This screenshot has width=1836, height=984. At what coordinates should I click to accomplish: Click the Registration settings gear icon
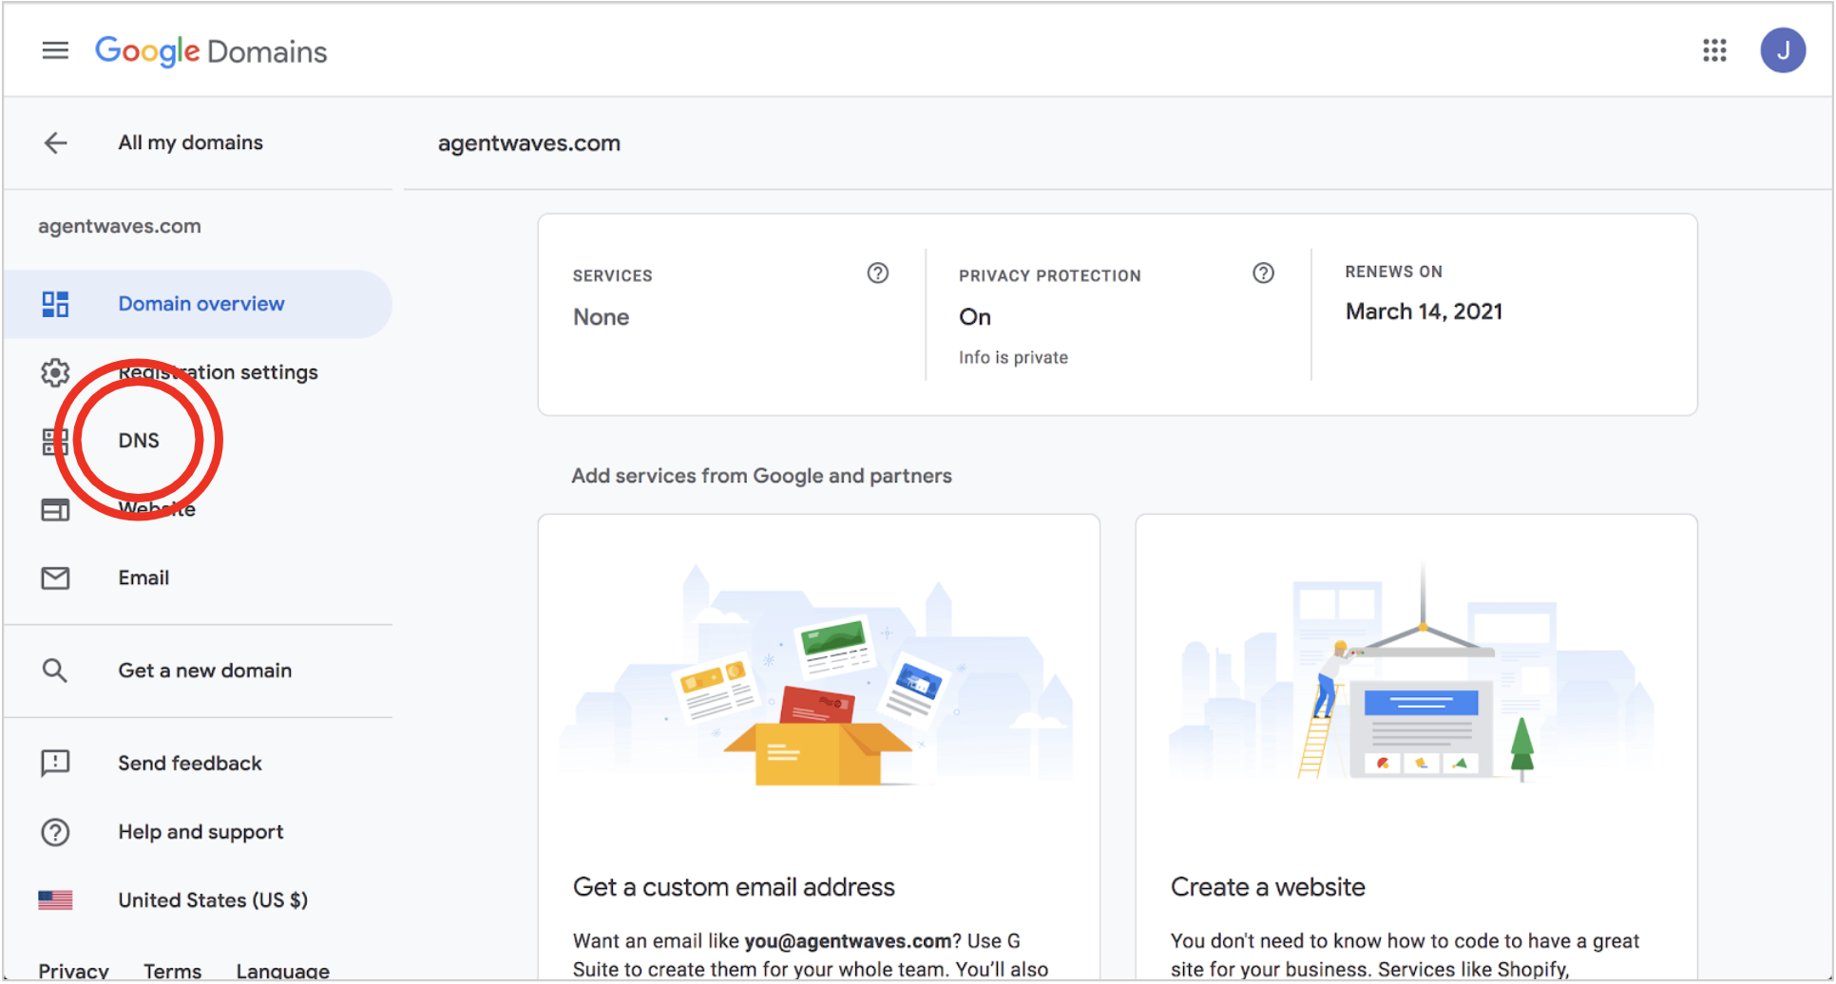(x=55, y=372)
